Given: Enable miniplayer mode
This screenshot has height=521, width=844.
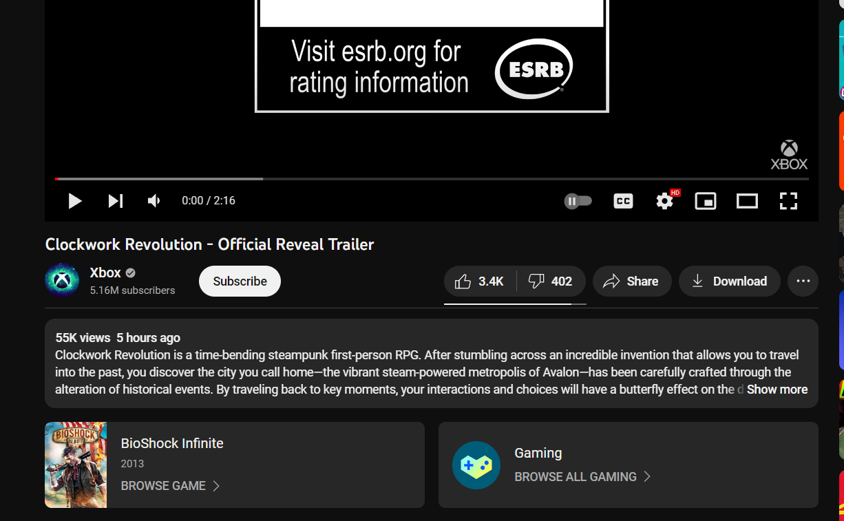Looking at the screenshot, I should (x=706, y=201).
